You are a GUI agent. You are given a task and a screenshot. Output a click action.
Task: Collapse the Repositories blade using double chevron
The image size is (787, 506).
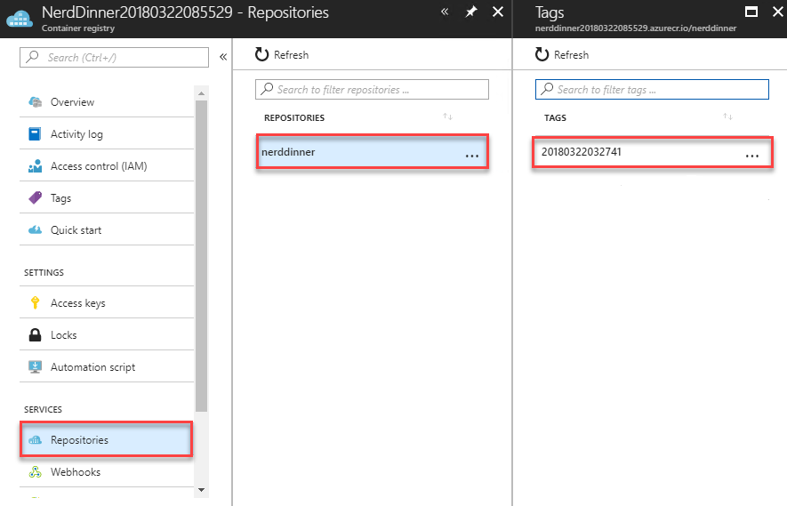(x=445, y=12)
